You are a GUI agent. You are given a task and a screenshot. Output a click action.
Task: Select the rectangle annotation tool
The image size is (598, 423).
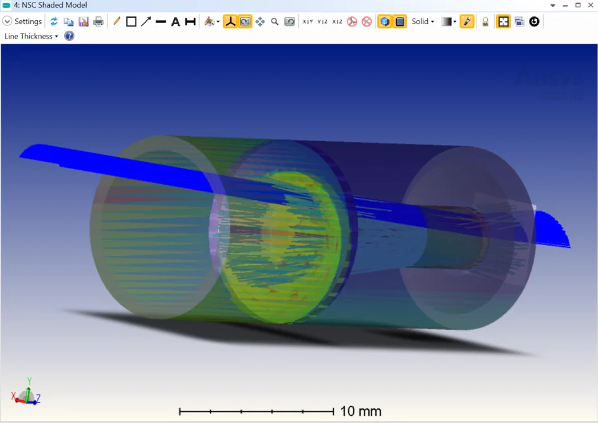(x=130, y=21)
